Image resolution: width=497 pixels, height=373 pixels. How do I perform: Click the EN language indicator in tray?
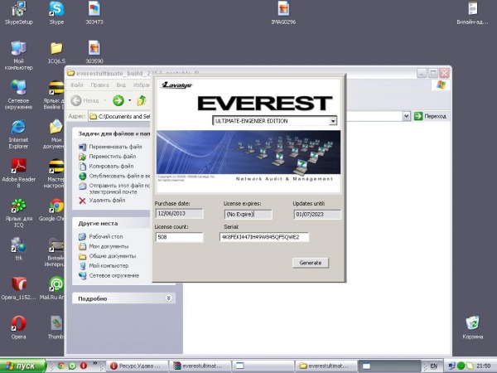point(433,366)
